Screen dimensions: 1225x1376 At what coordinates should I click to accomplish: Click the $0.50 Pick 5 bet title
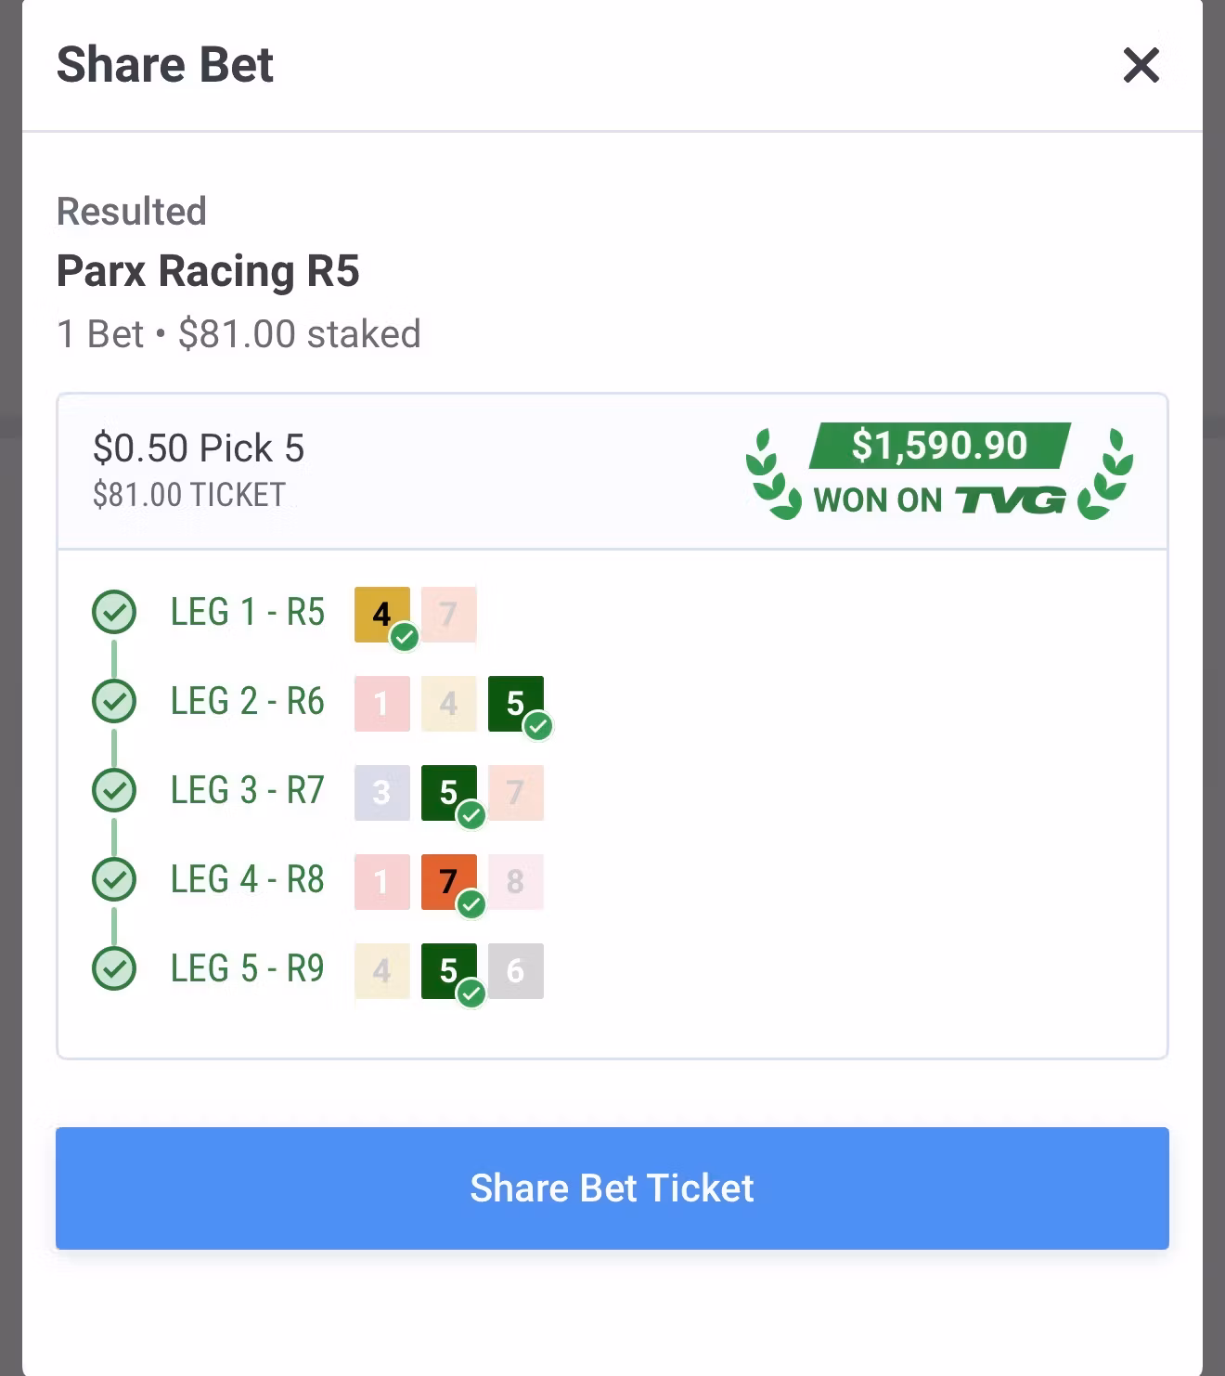tap(199, 448)
